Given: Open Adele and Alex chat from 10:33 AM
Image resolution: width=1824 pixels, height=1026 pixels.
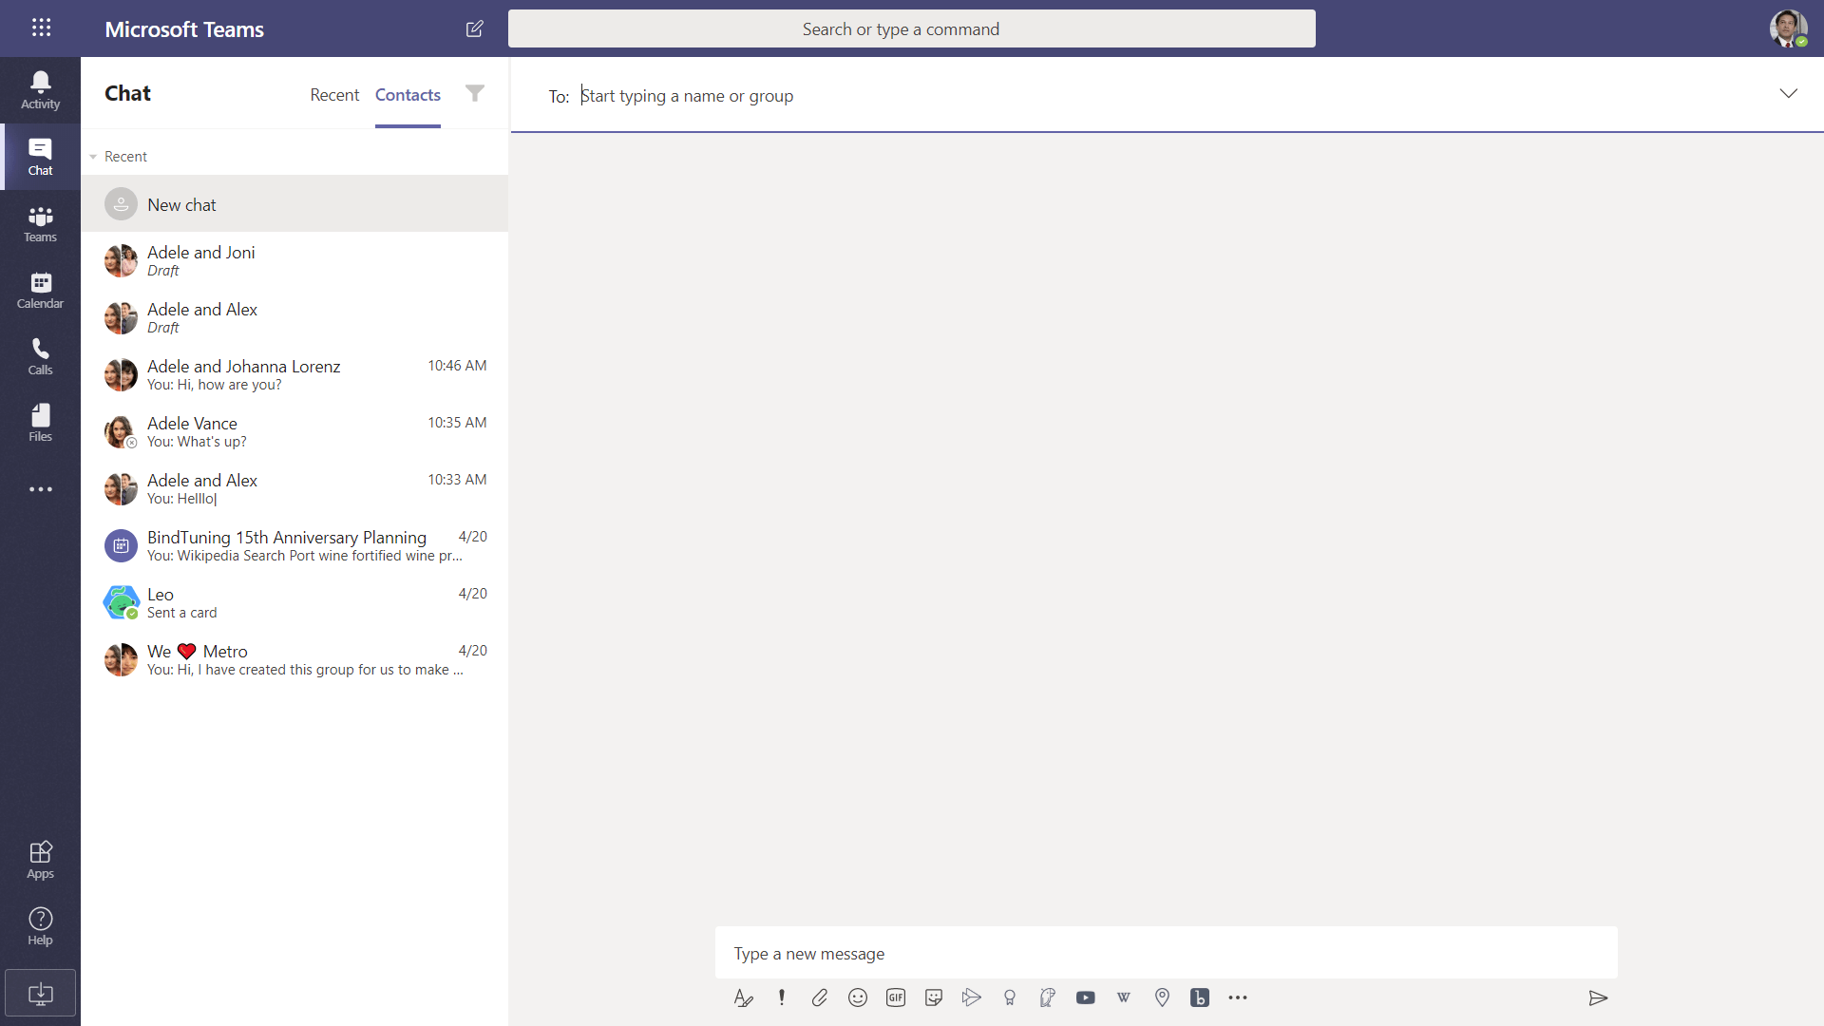Looking at the screenshot, I should (x=294, y=488).
